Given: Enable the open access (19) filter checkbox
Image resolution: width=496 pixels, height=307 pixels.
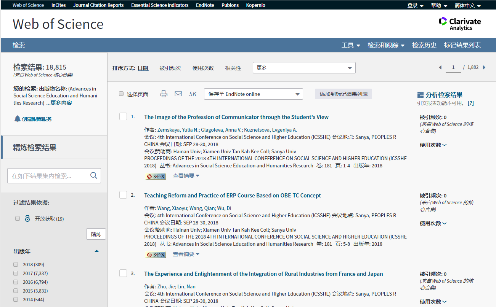Looking at the screenshot, I should click(18, 218).
